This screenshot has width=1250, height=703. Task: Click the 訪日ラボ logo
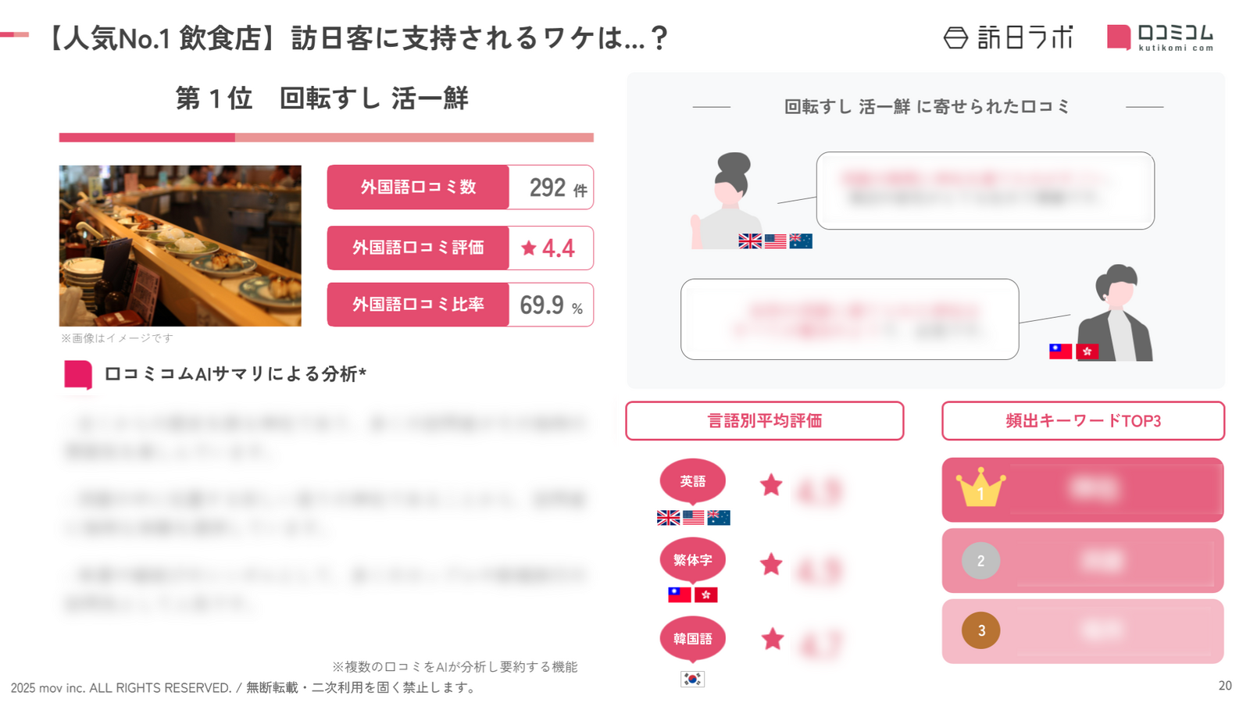click(1008, 37)
